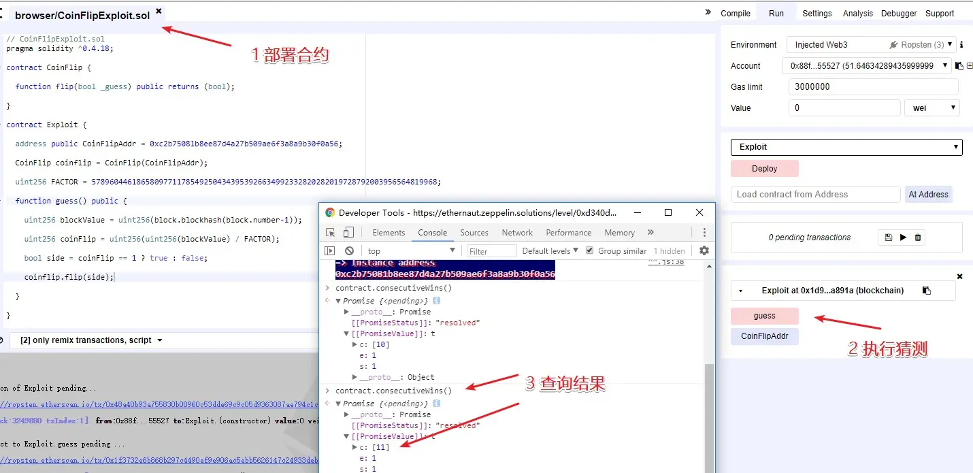Click the info icon beside Environment
The width and height of the screenshot is (973, 473).
961,45
